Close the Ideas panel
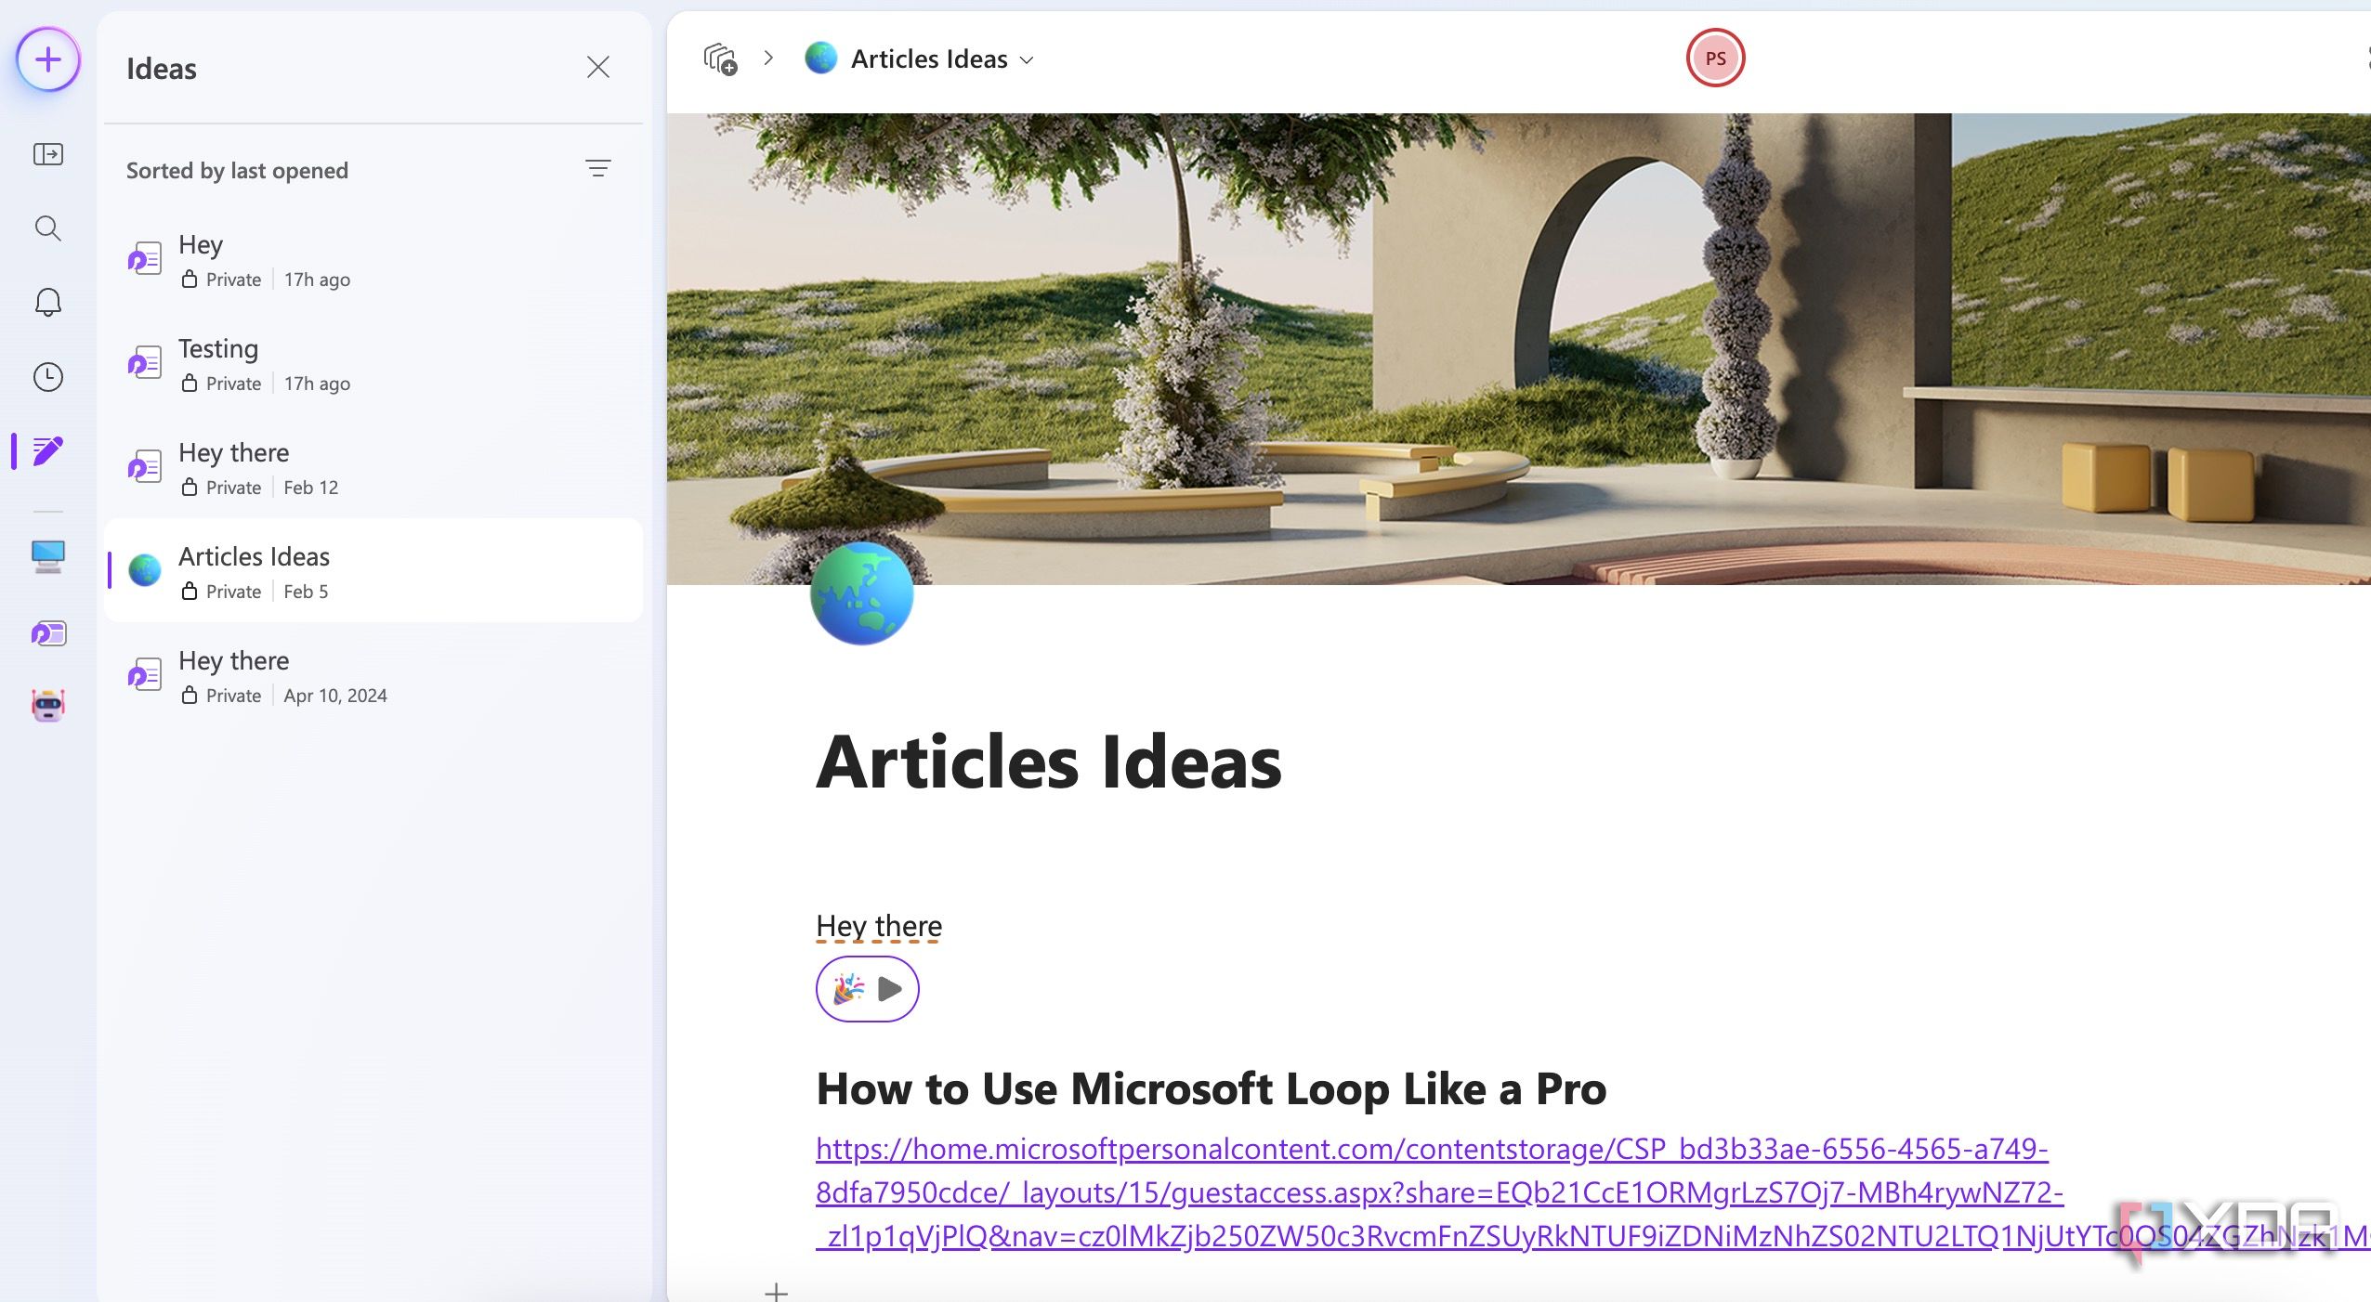 pyautogui.click(x=598, y=67)
